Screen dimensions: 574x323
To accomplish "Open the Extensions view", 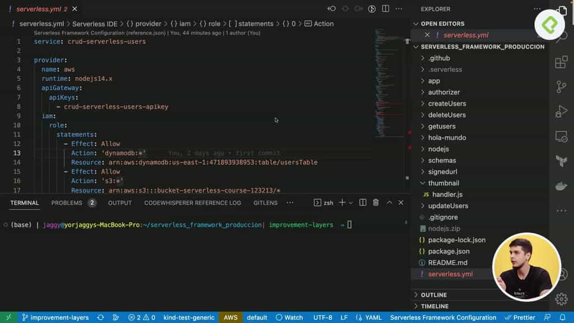I will tap(562, 62).
